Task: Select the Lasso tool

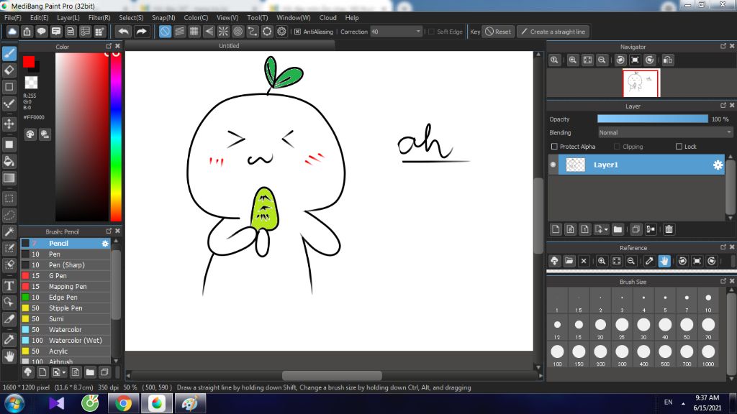Action: click(x=9, y=216)
